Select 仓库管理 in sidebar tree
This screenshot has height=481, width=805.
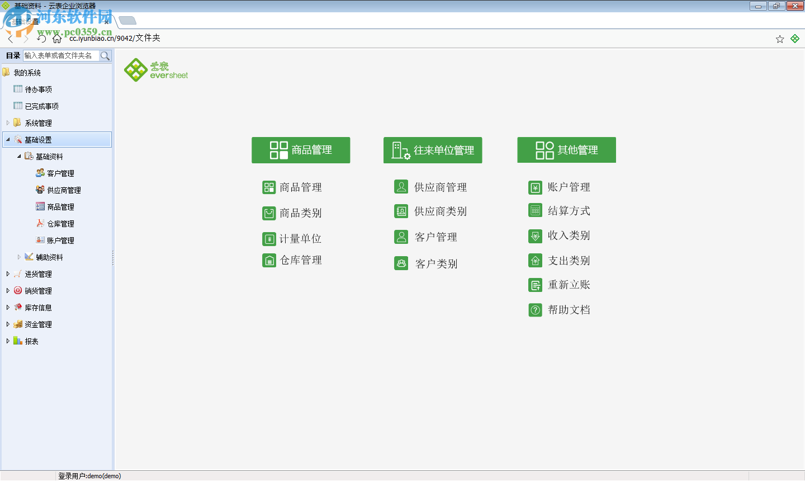(x=60, y=224)
